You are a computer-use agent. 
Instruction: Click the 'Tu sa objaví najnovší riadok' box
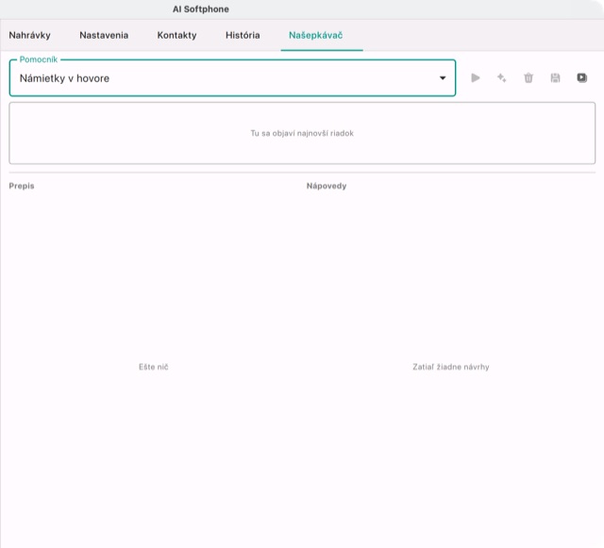click(x=302, y=133)
